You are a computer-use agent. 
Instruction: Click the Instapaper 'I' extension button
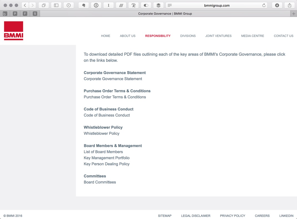pyautogui.click(x=108, y=5)
